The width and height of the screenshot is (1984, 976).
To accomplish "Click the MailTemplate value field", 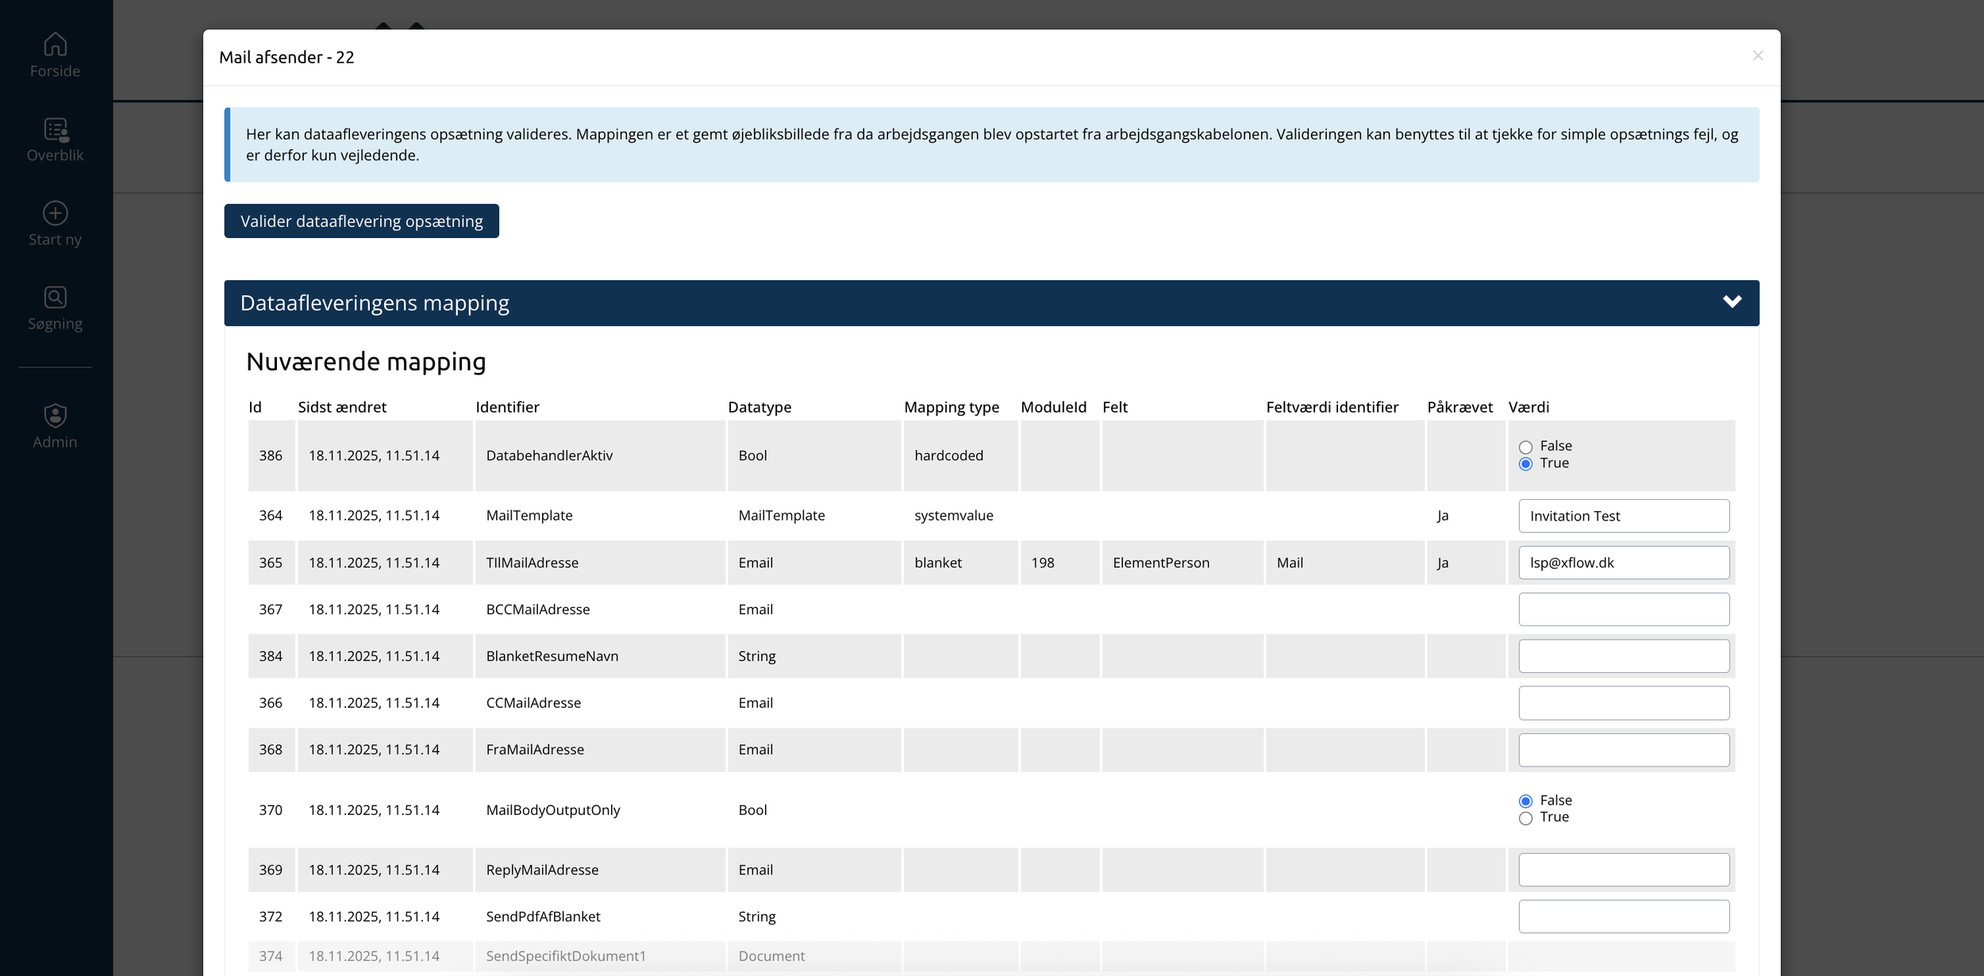I will [x=1623, y=516].
